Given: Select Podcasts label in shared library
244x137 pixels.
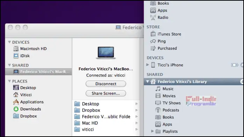Looking at the screenshot, I should [171, 110].
